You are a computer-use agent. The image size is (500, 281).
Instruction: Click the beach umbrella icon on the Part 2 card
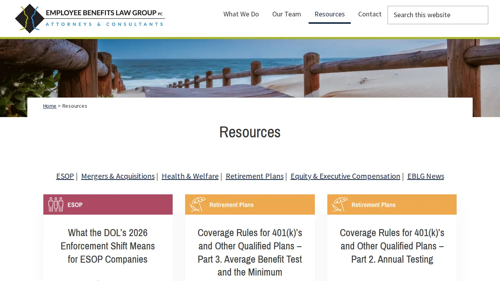click(340, 205)
